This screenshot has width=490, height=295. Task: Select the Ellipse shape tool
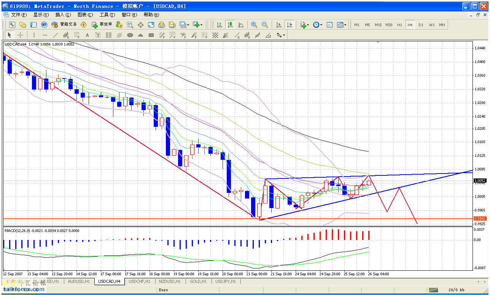tap(130, 35)
